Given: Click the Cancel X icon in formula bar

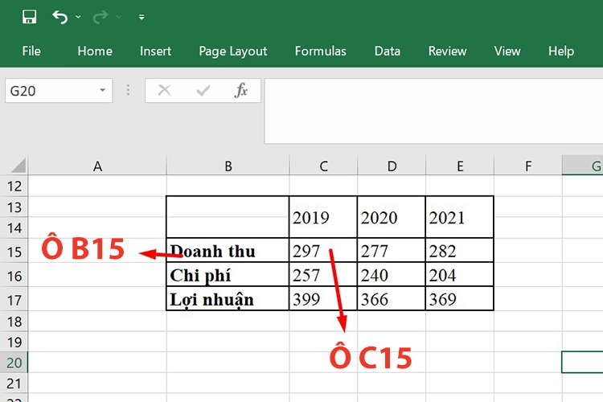Looking at the screenshot, I should pos(165,90).
